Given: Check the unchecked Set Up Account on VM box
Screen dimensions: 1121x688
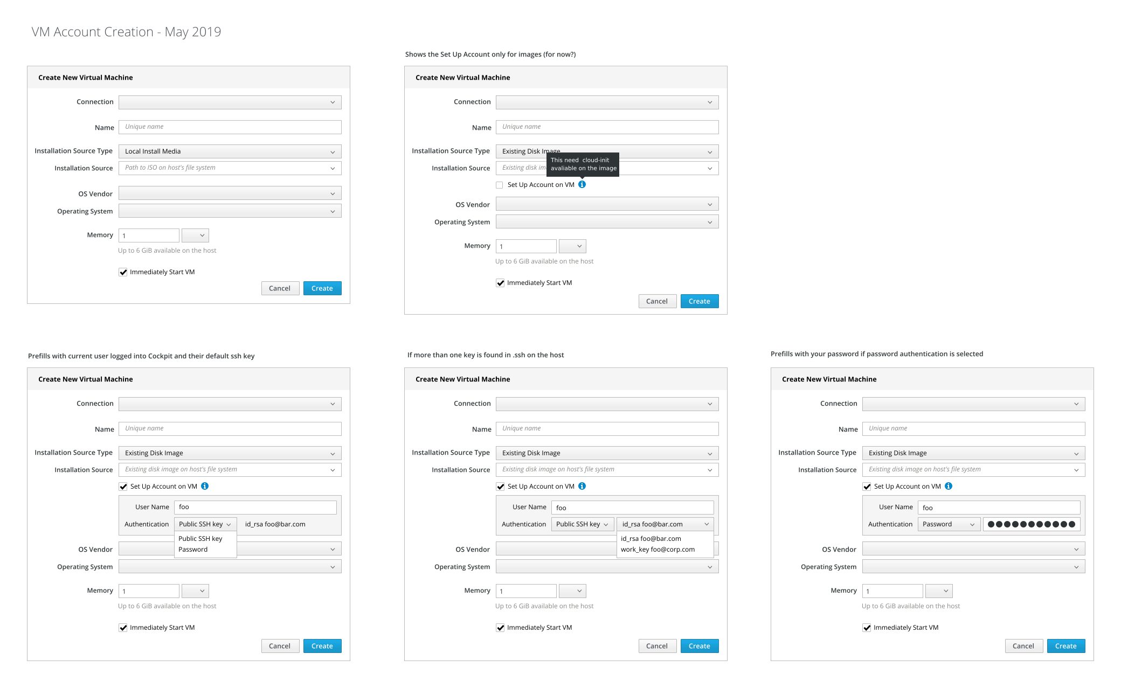Looking at the screenshot, I should (500, 185).
